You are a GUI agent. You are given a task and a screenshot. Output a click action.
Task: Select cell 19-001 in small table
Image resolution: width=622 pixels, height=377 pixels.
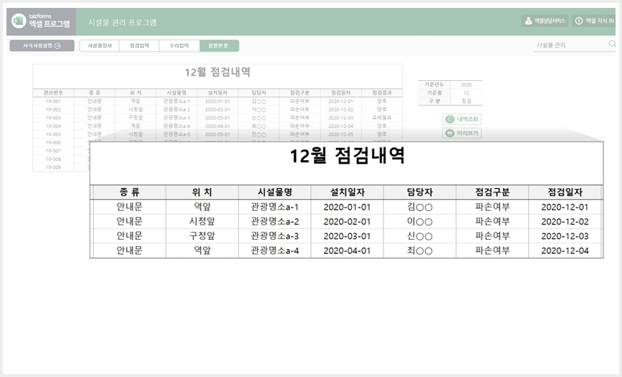point(53,102)
